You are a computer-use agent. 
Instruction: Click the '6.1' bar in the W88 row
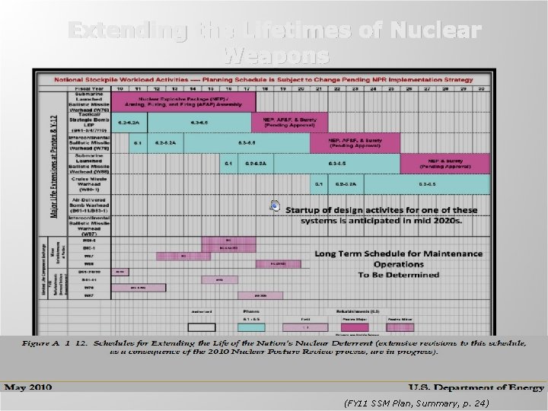(228, 164)
